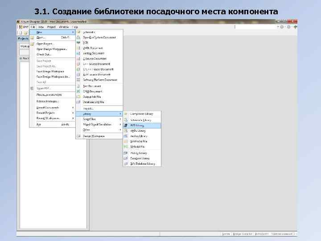Create a new PCB Library
This screenshot has height=241, width=321.
coord(142,125)
